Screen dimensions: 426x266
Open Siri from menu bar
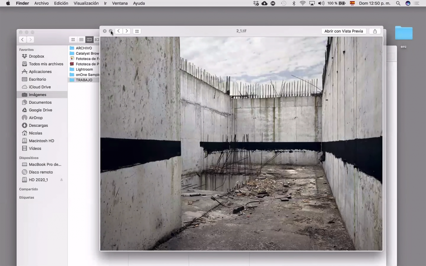[x=408, y=3]
